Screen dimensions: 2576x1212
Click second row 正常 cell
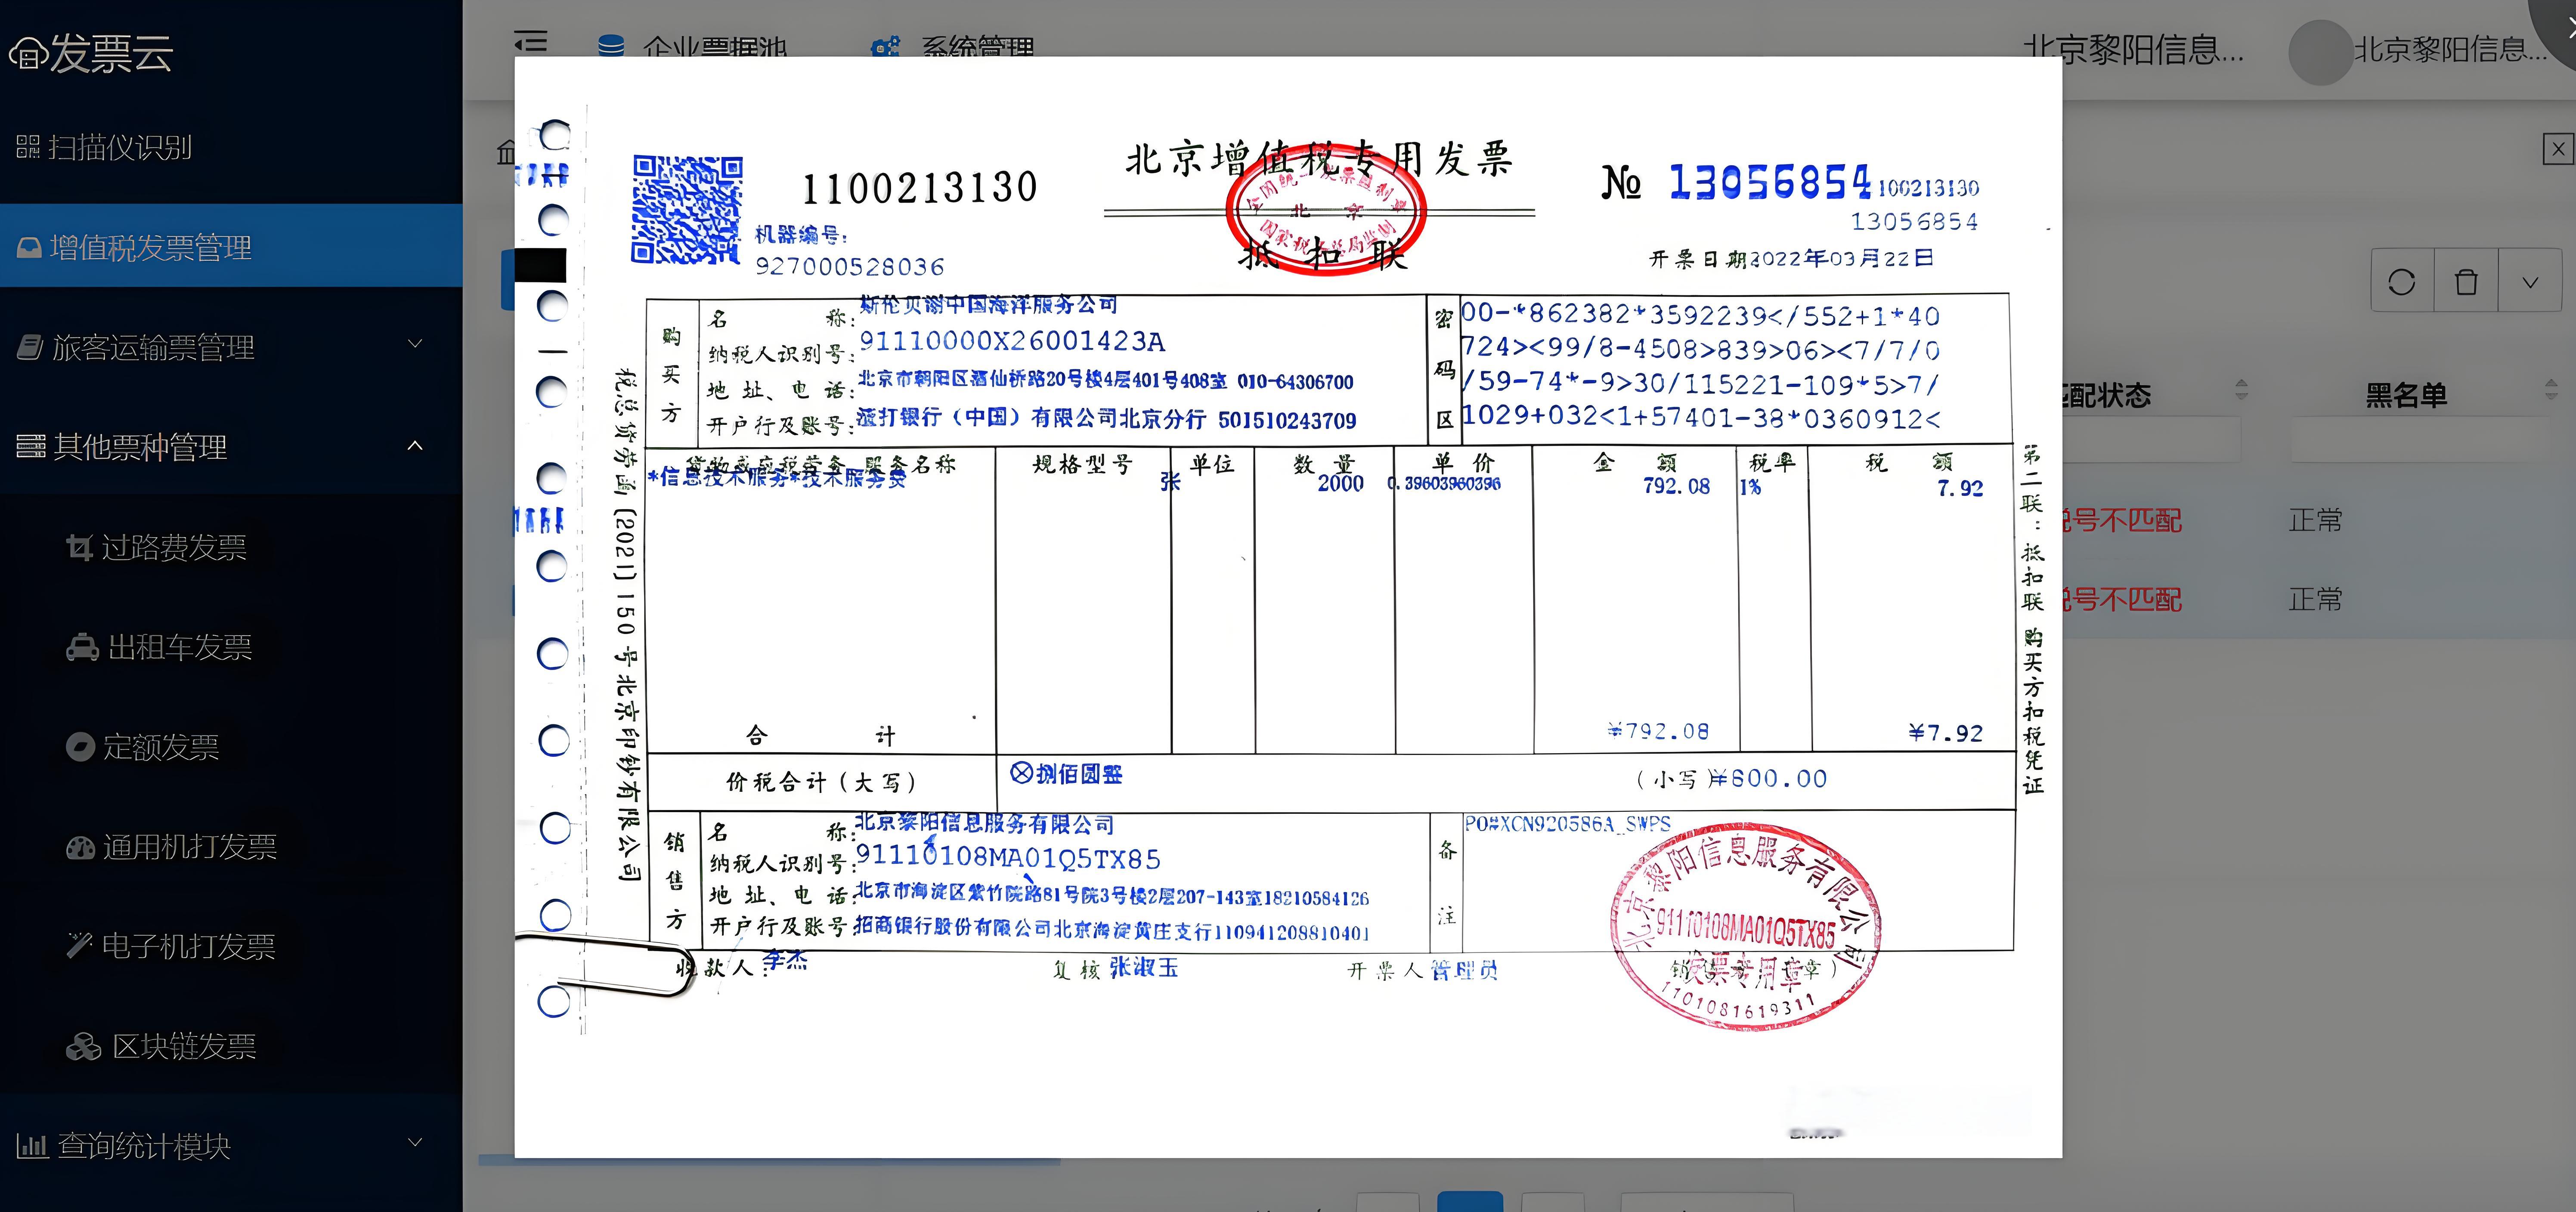2316,599
